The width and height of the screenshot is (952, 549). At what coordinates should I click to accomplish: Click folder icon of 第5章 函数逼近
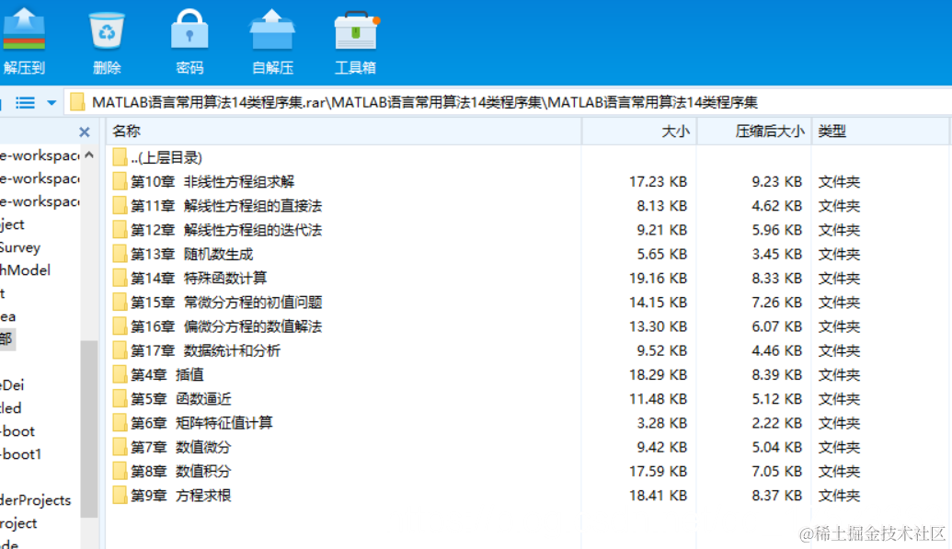pos(120,399)
